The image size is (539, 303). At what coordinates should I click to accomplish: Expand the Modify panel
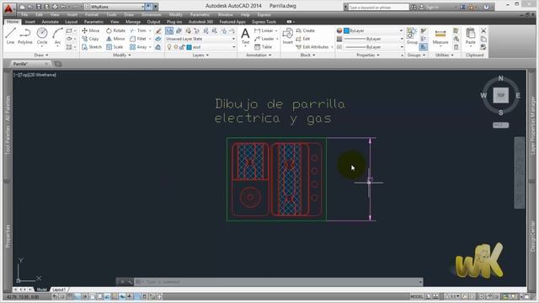(x=122, y=55)
